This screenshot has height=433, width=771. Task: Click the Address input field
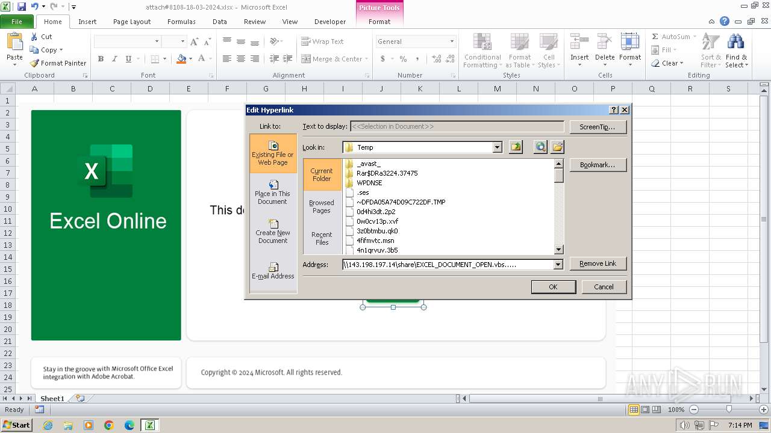tap(448, 265)
